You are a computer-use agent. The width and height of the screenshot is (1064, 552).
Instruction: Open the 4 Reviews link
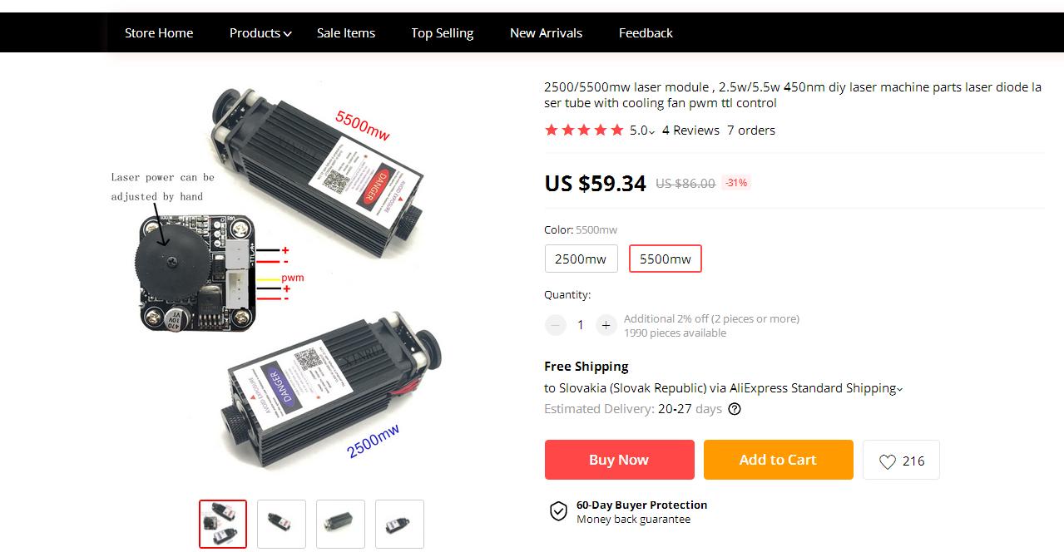click(690, 131)
